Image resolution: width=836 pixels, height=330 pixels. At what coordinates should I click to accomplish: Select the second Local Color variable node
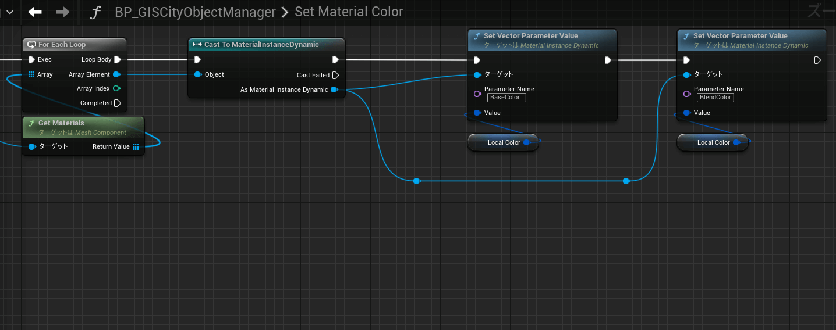click(710, 142)
